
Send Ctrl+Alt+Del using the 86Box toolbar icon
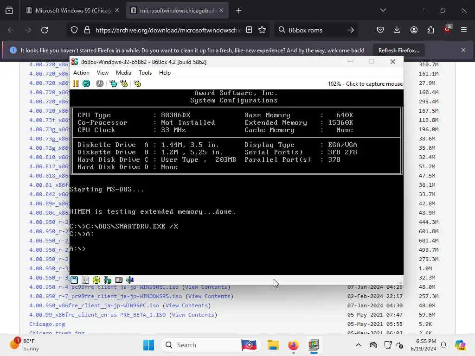tap(113, 83)
